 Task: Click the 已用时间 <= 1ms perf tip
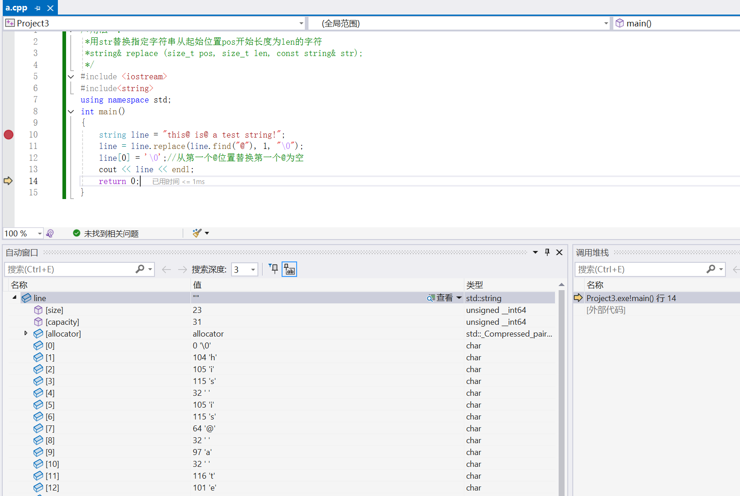(178, 182)
